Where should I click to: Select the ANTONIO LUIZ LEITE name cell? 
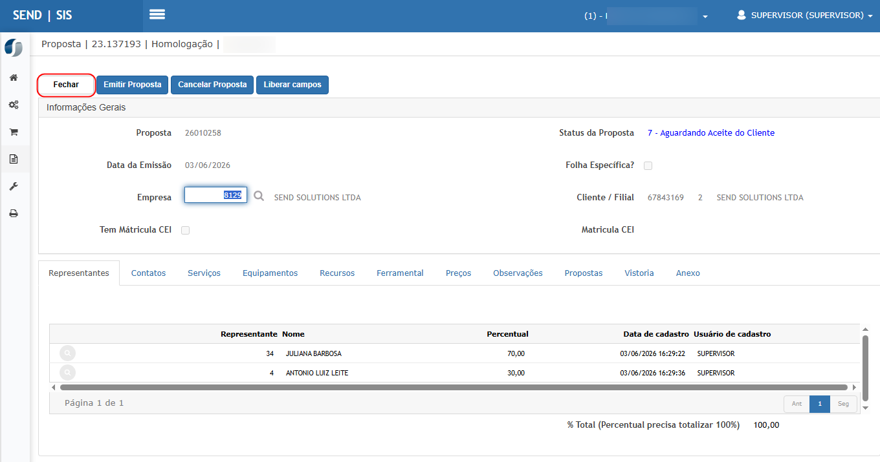pos(317,373)
